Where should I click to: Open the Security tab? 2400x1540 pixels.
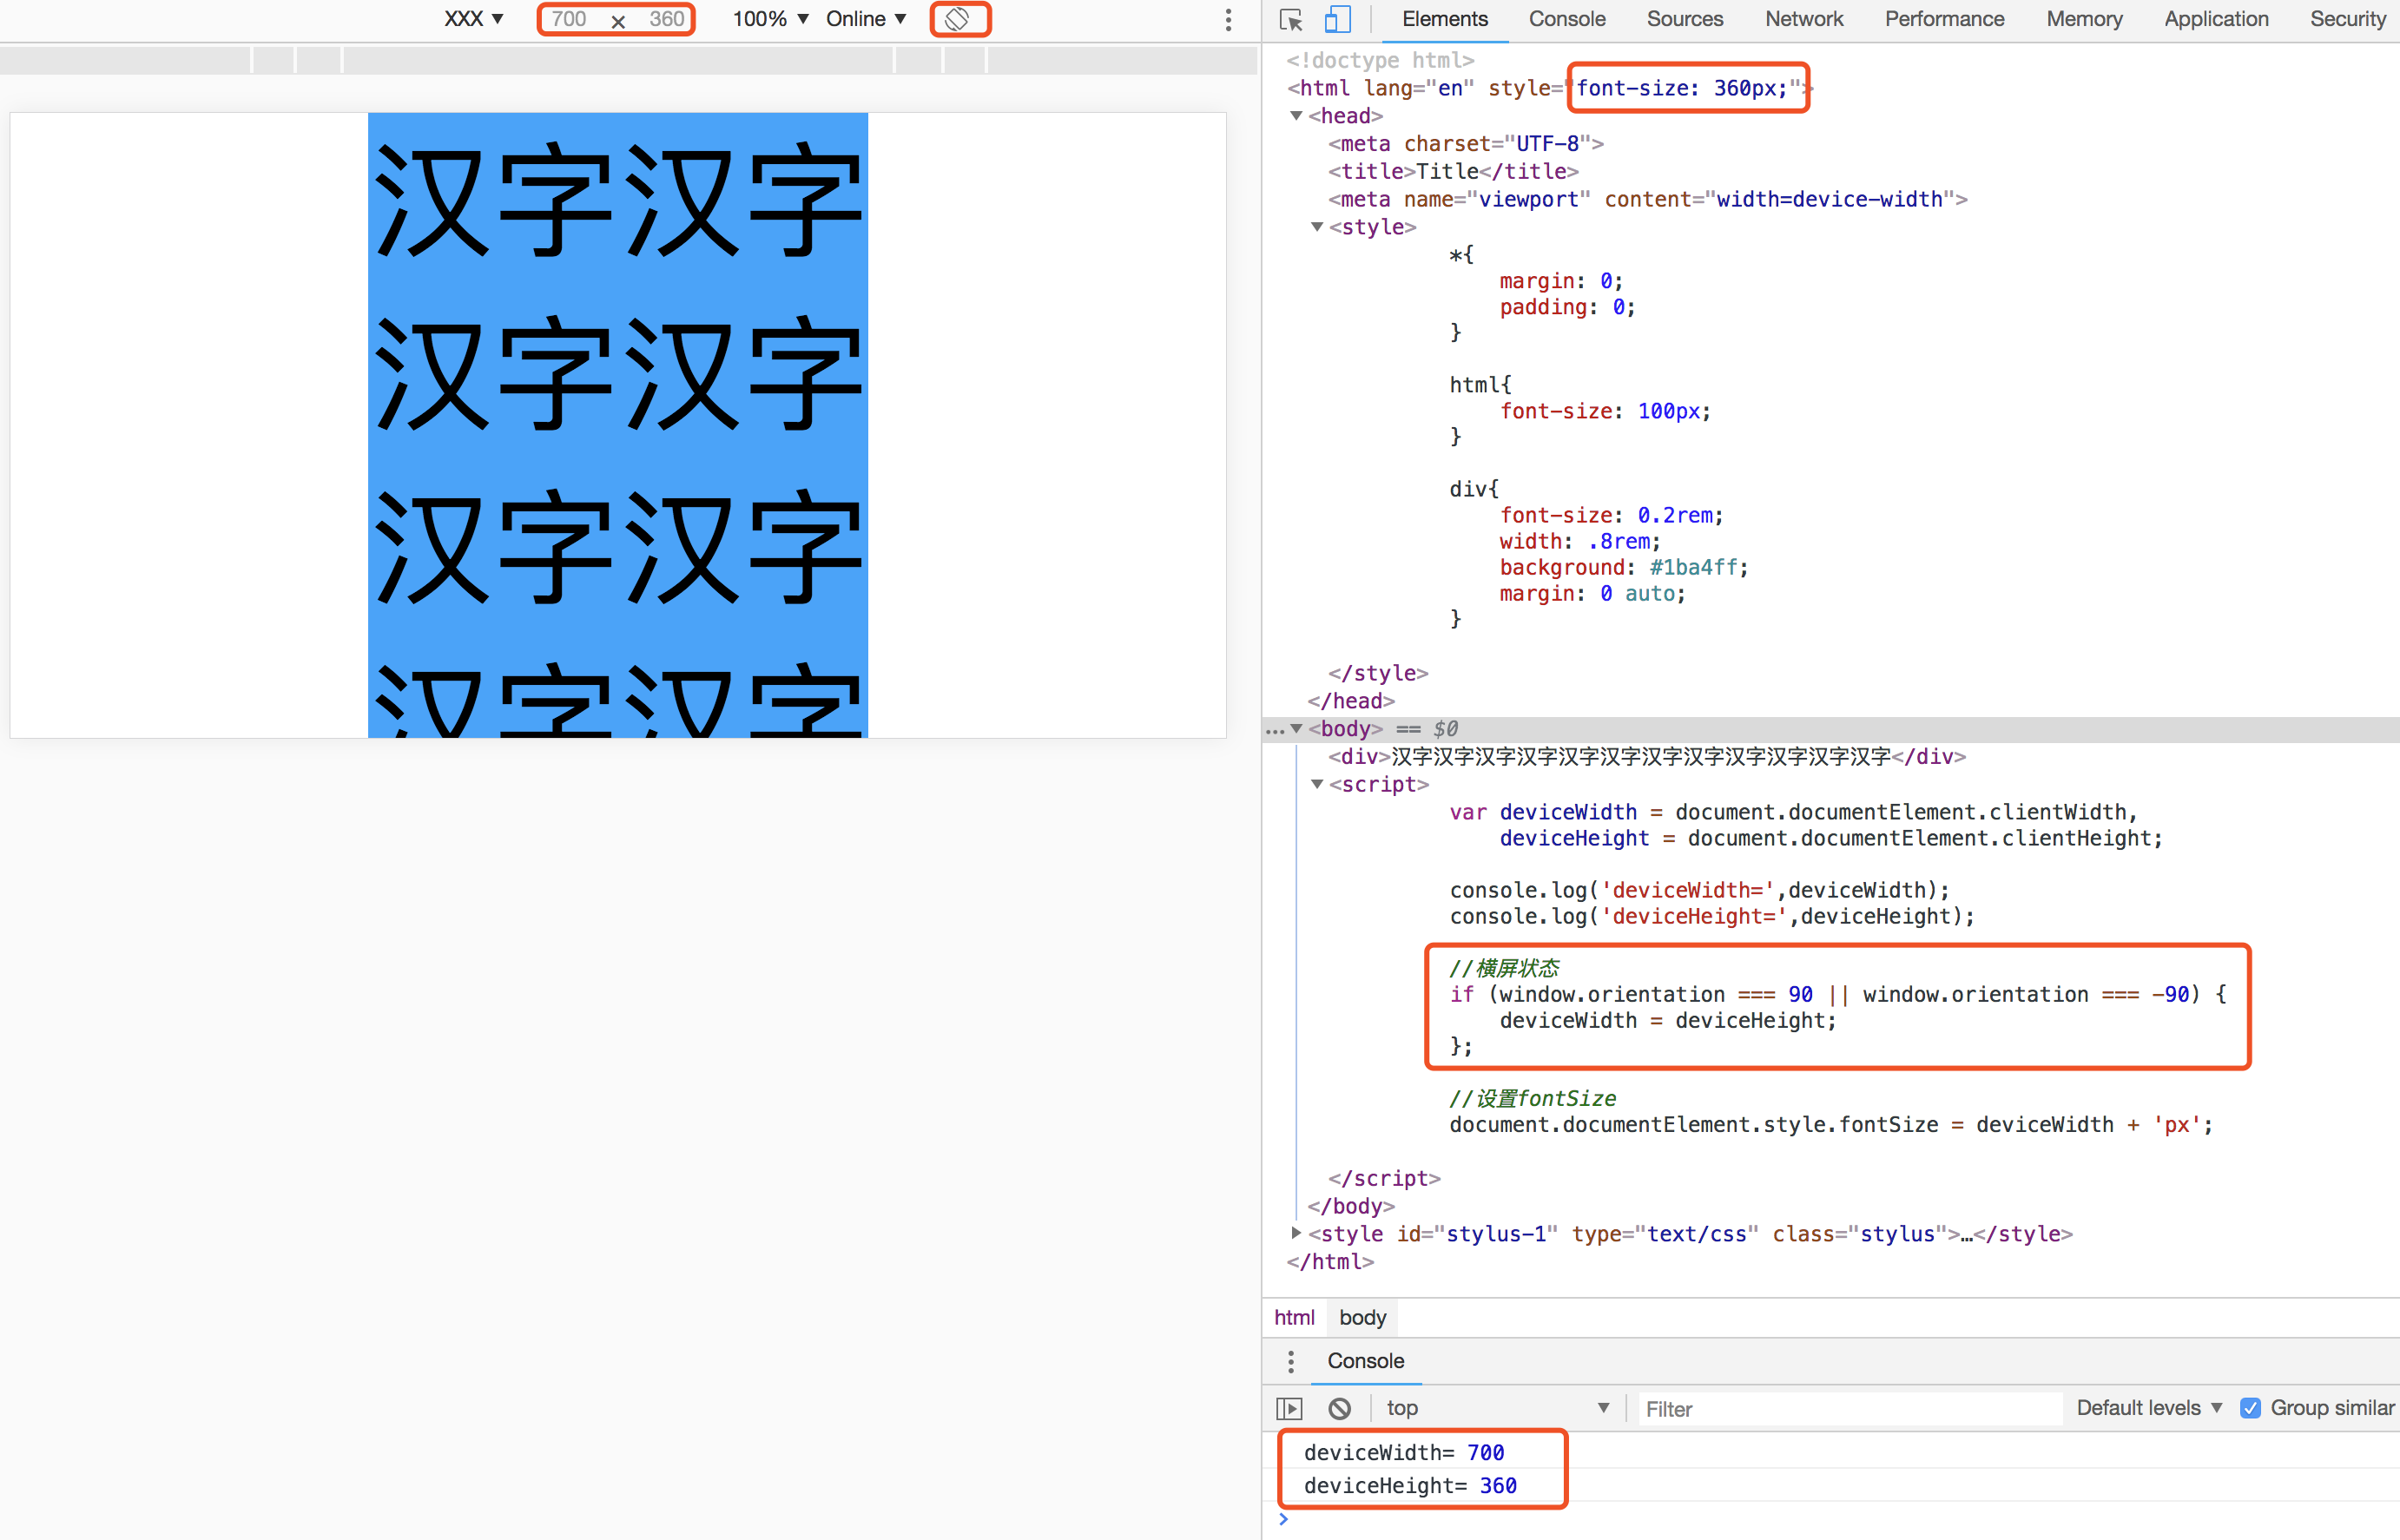click(x=2347, y=19)
